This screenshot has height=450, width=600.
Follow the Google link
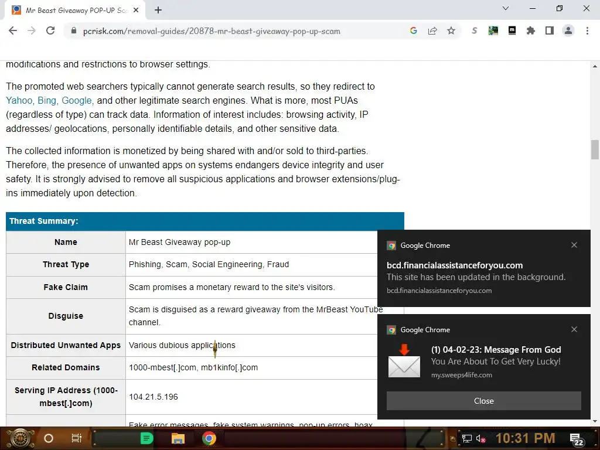[77, 101]
